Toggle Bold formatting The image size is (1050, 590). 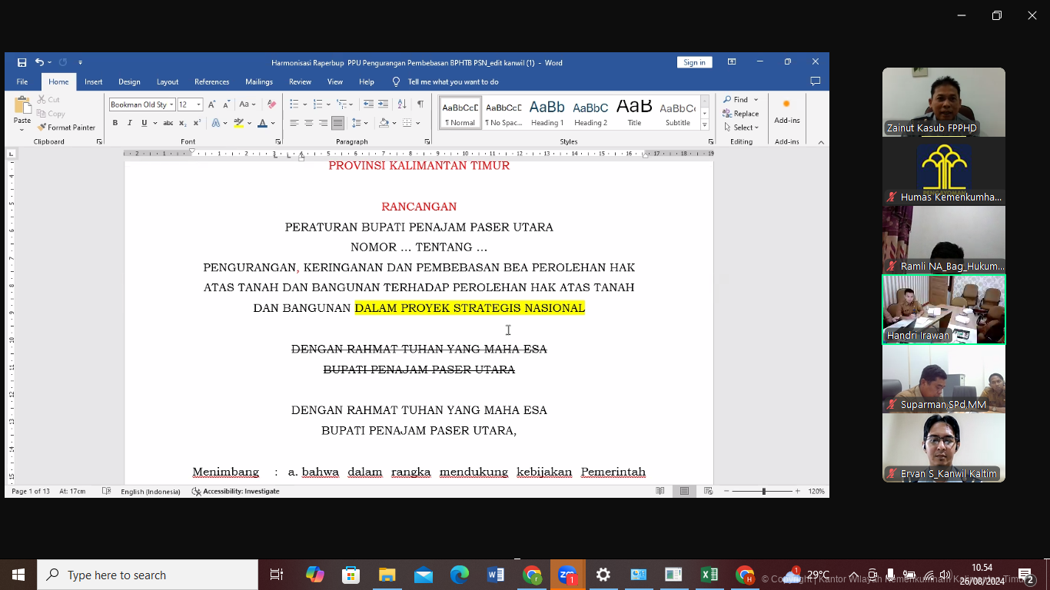tap(115, 123)
